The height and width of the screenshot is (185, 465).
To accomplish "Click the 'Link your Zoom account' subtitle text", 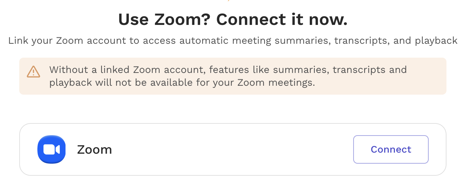I will coord(233,41).
